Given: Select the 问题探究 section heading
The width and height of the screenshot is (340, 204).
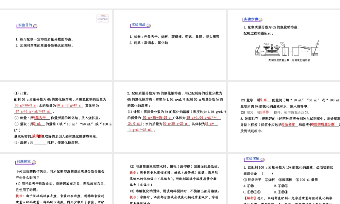Looking at the screenshot, I should point(24,161).
